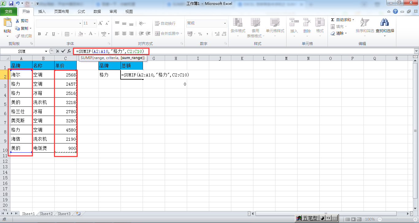Save the workbook from the quick access toolbar
The image size is (419, 223).
point(11,4)
